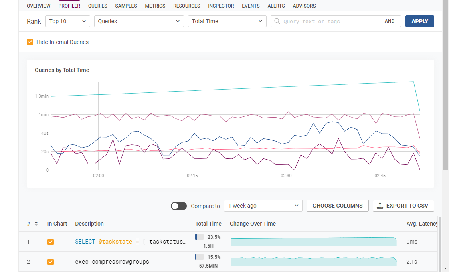Viewport: 449px width, 272px height.
Task: Click total time bar for compressrowgroups
Action: [199, 257]
